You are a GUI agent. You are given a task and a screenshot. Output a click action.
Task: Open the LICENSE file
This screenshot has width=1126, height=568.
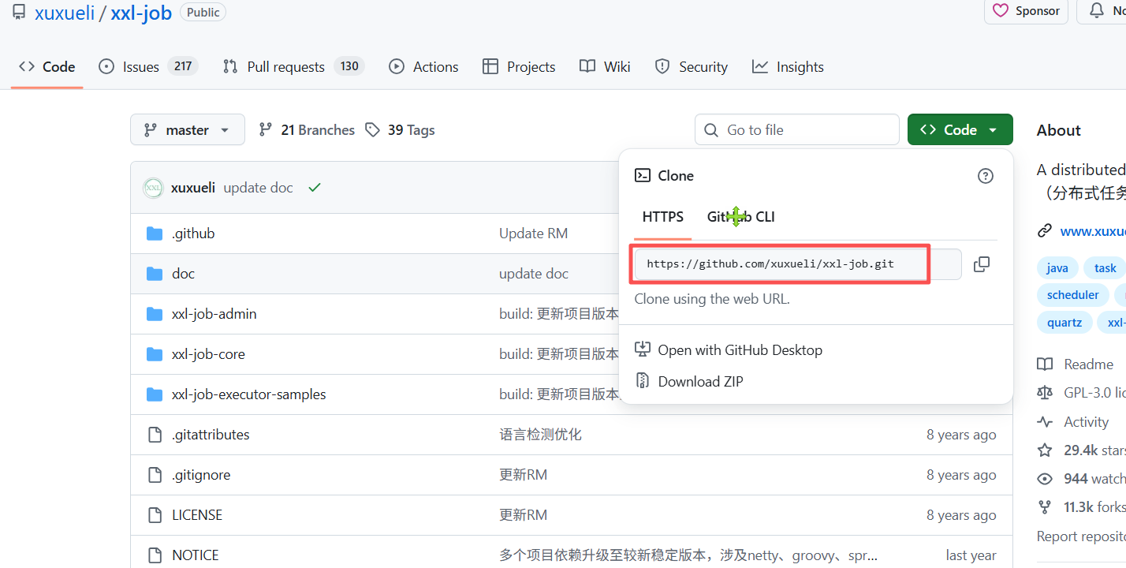pos(197,515)
